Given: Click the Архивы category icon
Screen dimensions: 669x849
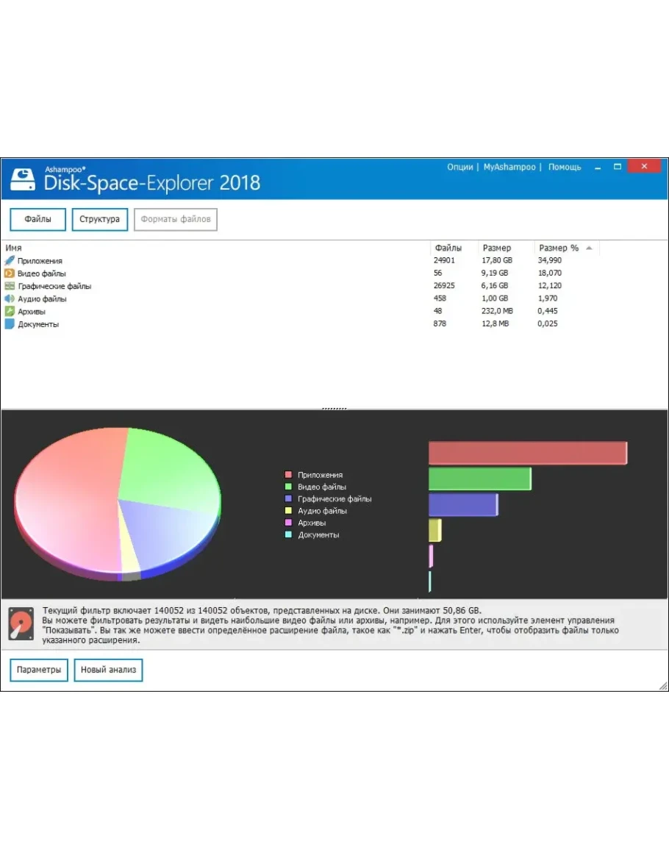Looking at the screenshot, I should coord(10,312).
